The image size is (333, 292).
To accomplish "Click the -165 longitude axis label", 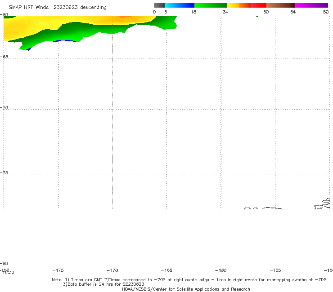I will click(166, 270).
